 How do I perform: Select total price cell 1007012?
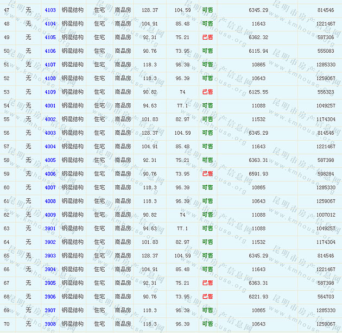(x=325, y=215)
